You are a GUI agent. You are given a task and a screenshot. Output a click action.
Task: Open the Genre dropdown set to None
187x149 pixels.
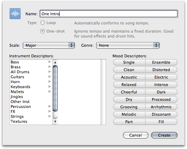coord(128,45)
